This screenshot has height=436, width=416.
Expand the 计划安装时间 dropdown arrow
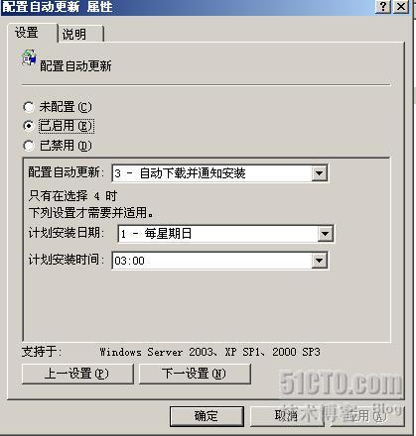click(319, 261)
